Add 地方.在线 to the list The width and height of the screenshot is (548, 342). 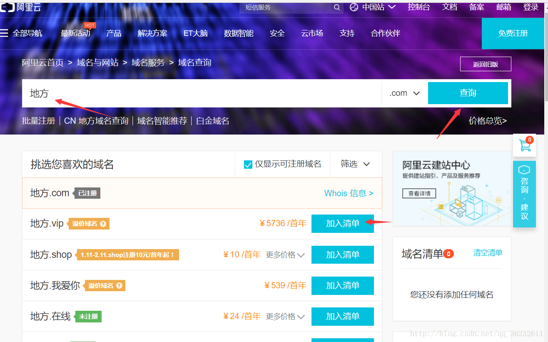coord(343,317)
